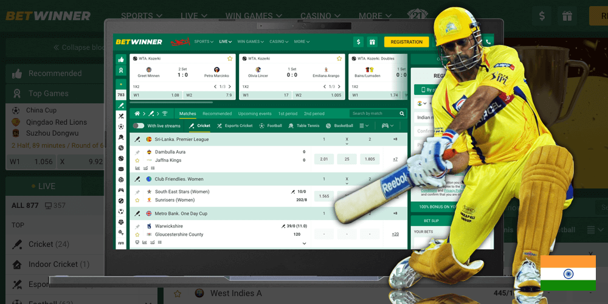Toggle the favorite star beside Sunrisers (Women)

click(x=137, y=200)
